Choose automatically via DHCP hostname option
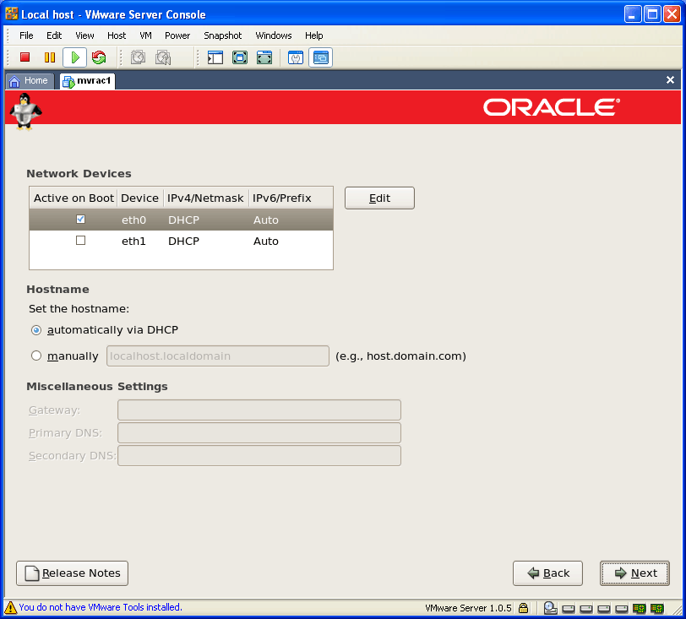Screen dimensions: 686x619 pos(36,330)
